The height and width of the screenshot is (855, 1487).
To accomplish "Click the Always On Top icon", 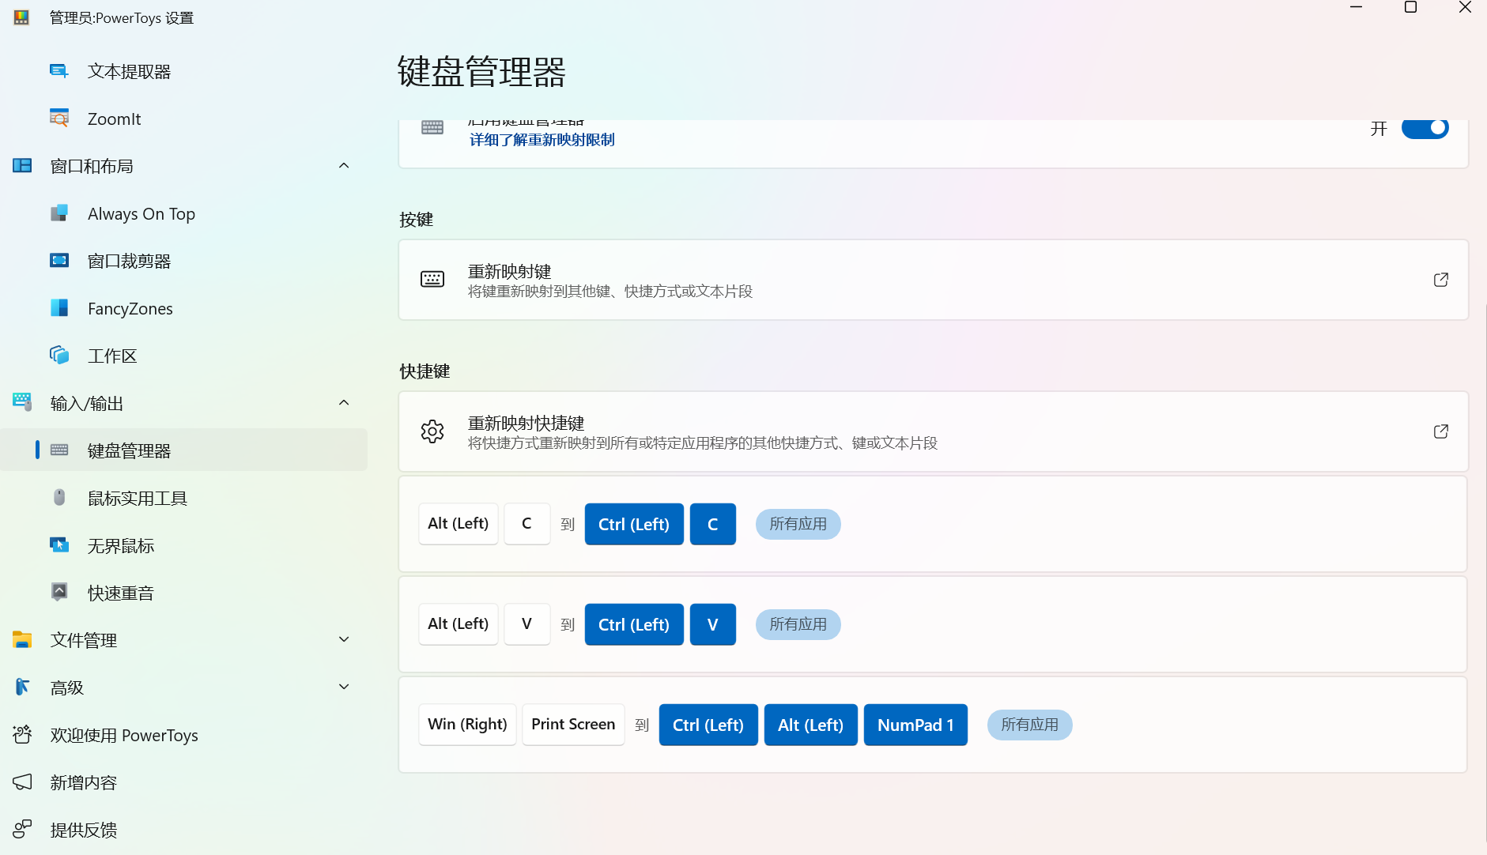I will pos(59,213).
